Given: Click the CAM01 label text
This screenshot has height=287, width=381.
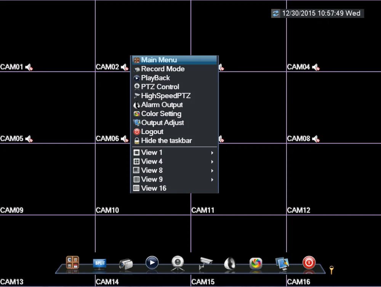Looking at the screenshot, I should pyautogui.click(x=12, y=67).
